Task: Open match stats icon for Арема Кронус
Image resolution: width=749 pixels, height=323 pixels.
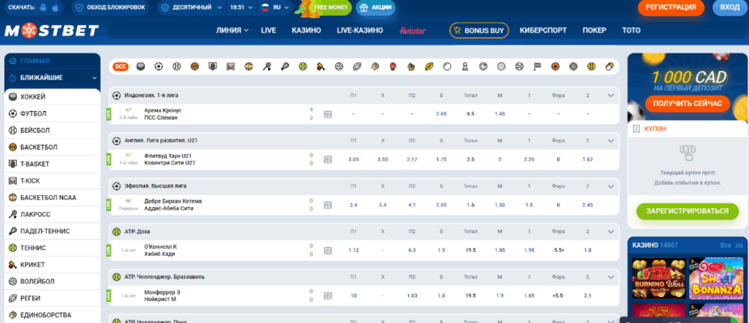Action: [328, 114]
